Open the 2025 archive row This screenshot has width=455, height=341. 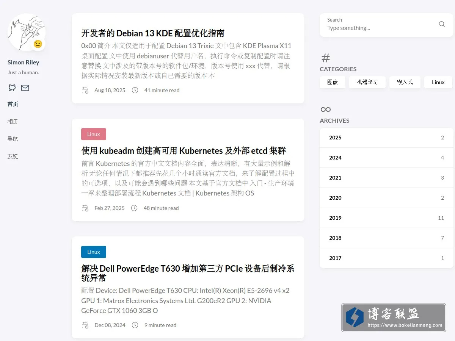pos(386,138)
